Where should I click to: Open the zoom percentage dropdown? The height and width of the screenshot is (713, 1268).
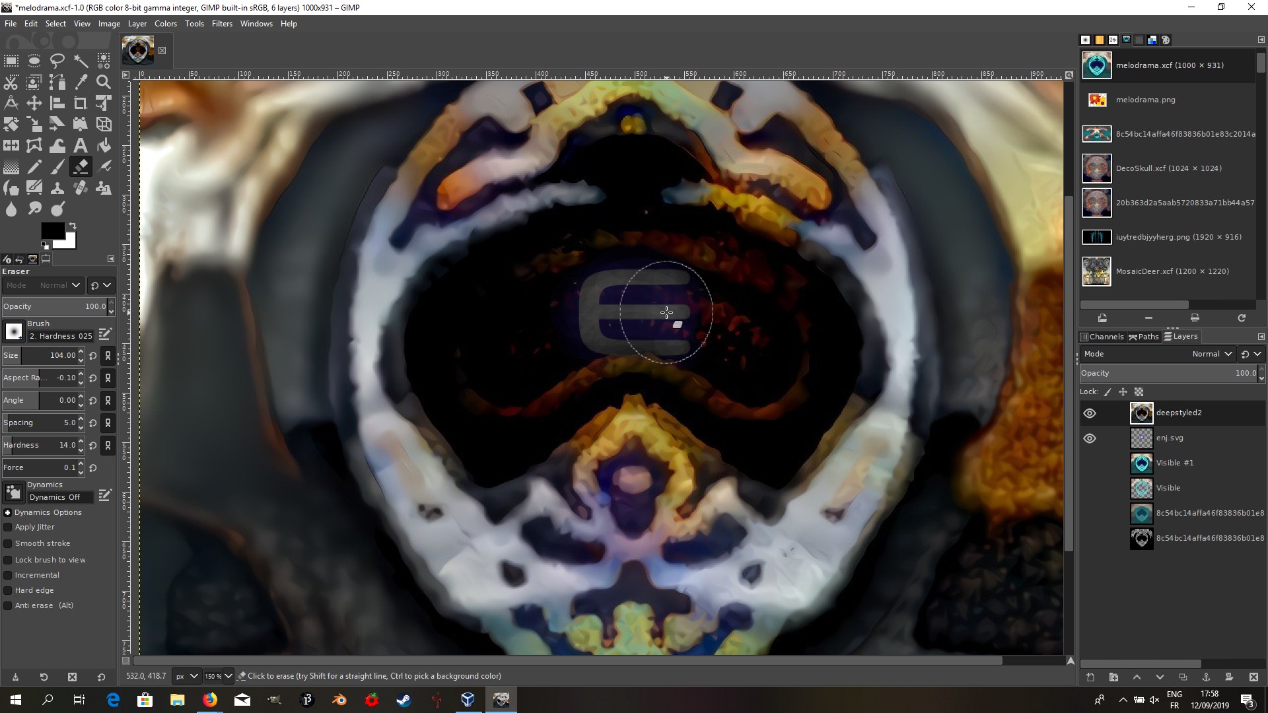(229, 676)
